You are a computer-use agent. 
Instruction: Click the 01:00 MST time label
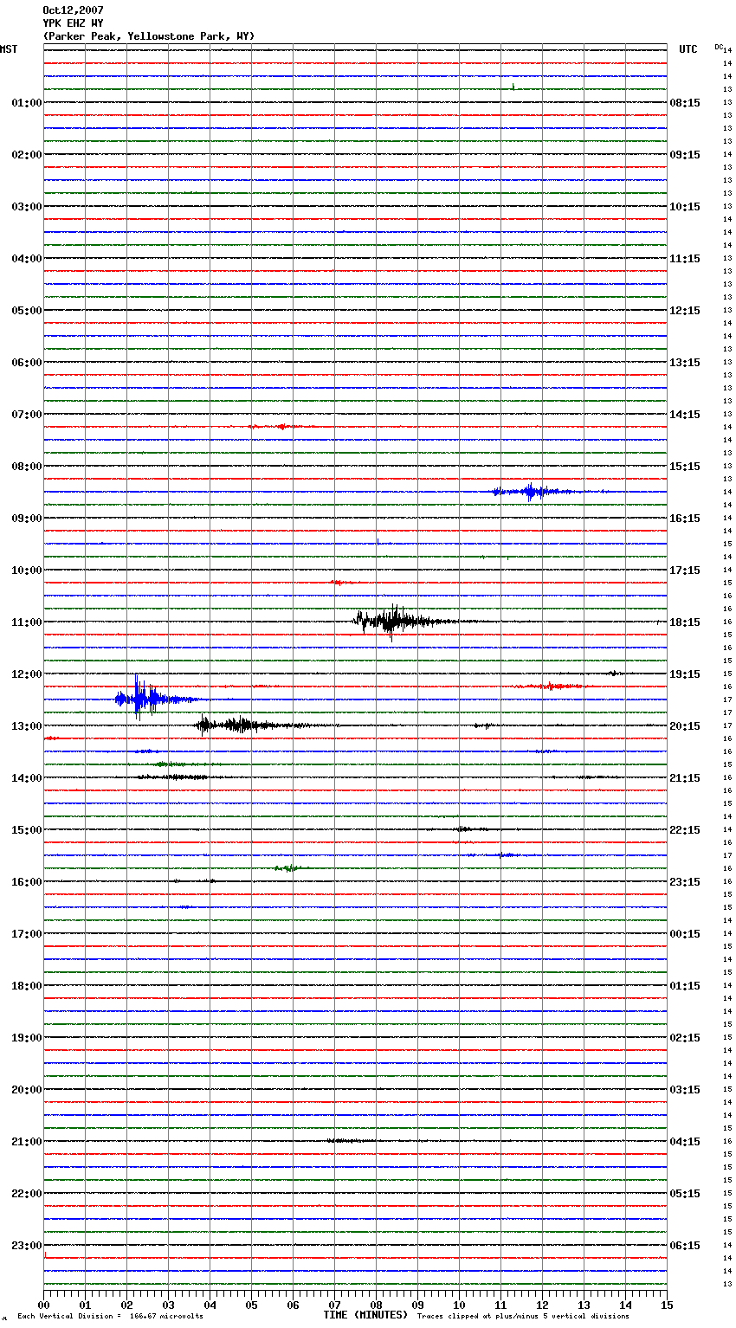point(26,103)
